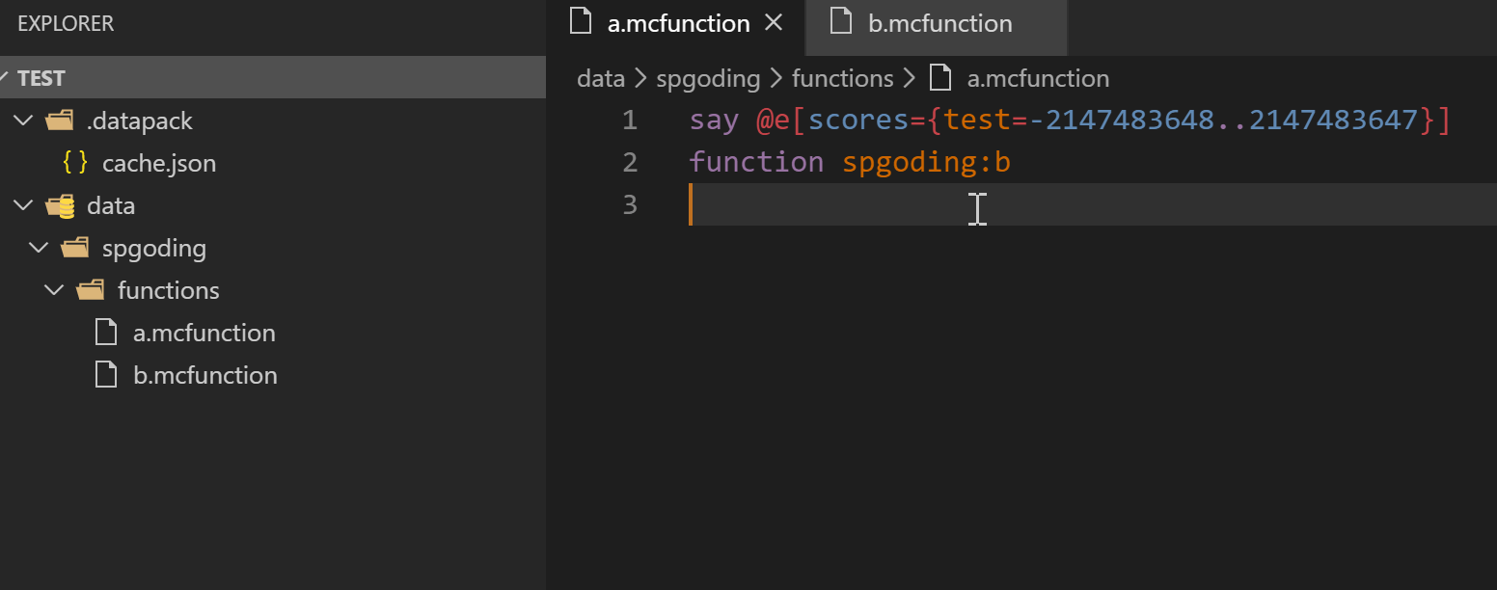Click the spgoding folder icon in explorer
1497x590 pixels.
tap(75, 249)
